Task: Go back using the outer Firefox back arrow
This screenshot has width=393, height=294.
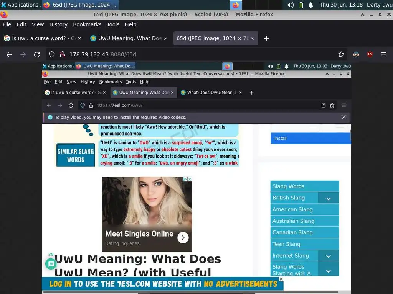Action: (x=9, y=54)
